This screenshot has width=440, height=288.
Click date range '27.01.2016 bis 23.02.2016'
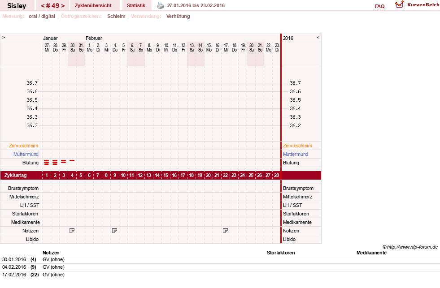click(x=196, y=5)
